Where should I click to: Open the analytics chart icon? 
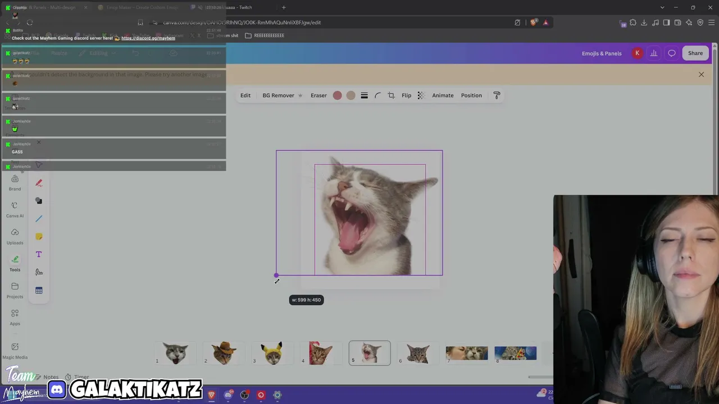pos(654,53)
